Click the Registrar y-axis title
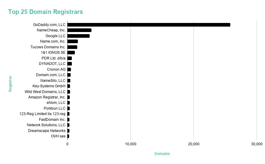 click(x=10, y=84)
